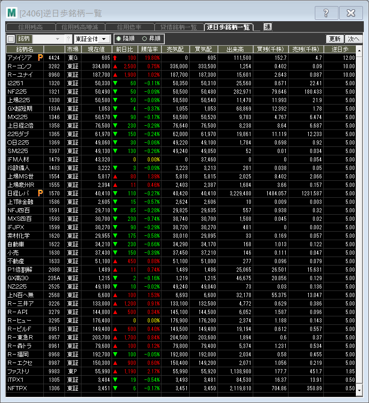The width and height of the screenshot is (369, 403).
Task: Click scrollbar down arrow at bottom right
Action: [x=359, y=390]
